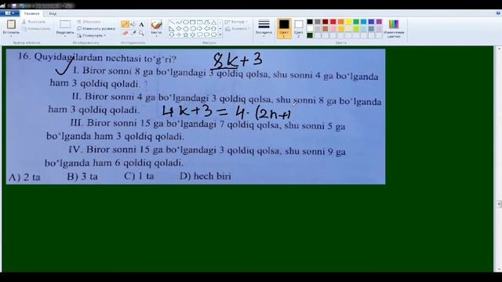Screen dimensions: 502x282
Task: Switch to the View ribbon tab
Action: pos(53,14)
